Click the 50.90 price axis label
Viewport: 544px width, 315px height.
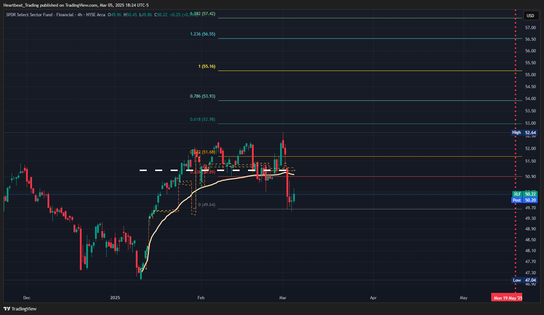click(x=531, y=177)
